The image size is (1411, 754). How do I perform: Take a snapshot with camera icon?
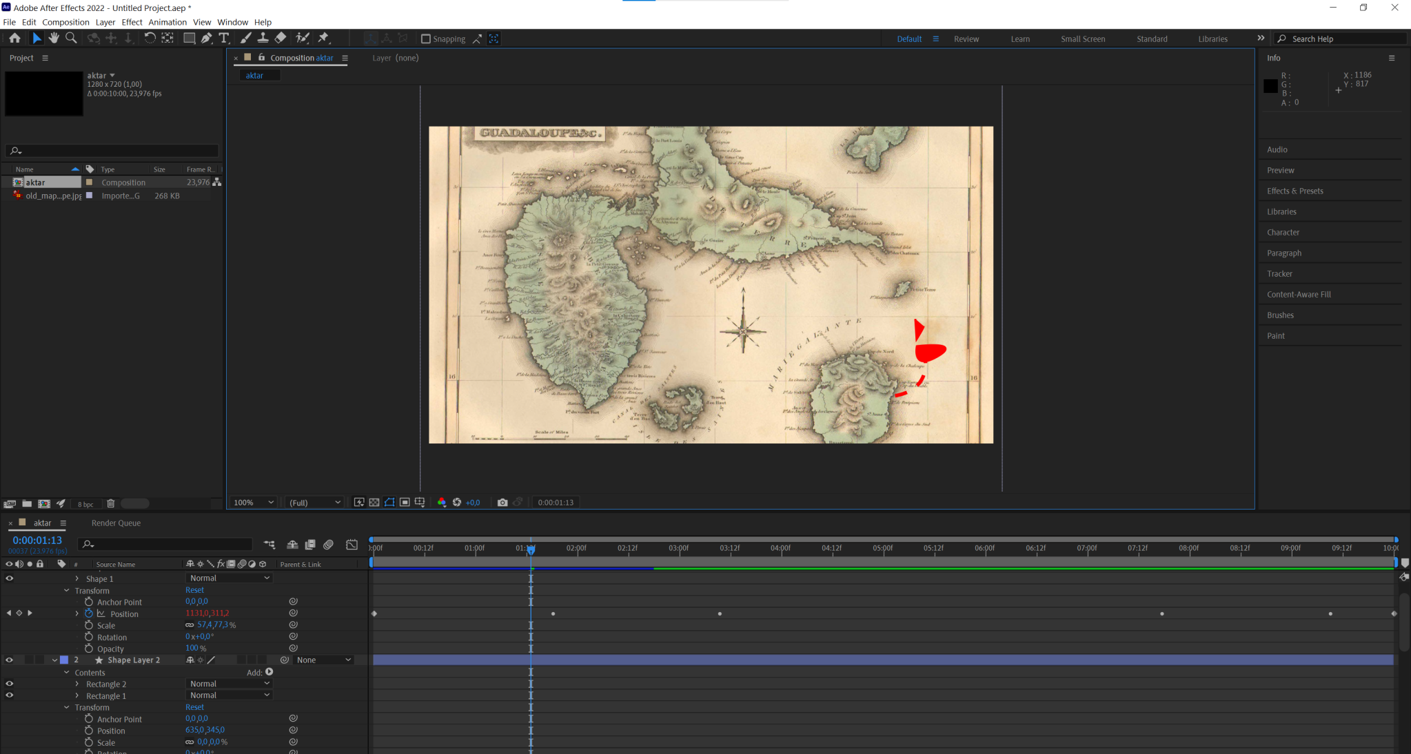(x=503, y=503)
